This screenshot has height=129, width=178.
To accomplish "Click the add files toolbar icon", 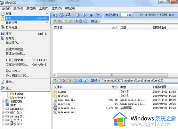I will (x=78, y=15).
